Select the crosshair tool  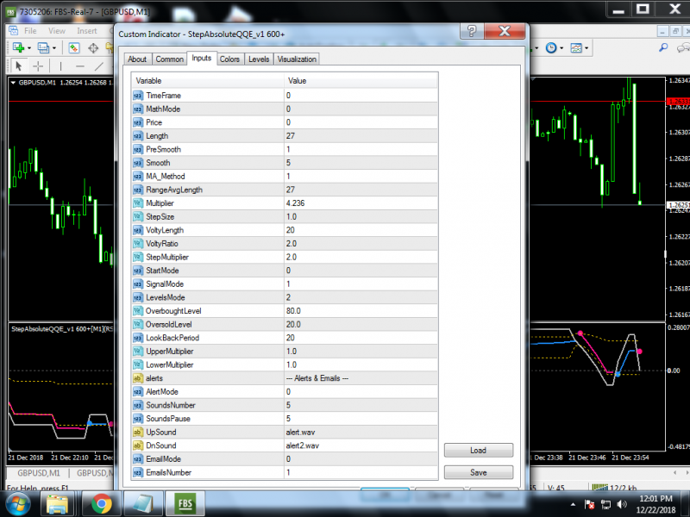(x=38, y=66)
